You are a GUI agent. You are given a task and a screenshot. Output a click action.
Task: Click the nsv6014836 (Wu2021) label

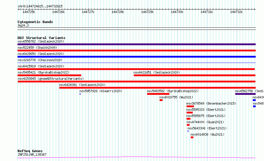207,134
